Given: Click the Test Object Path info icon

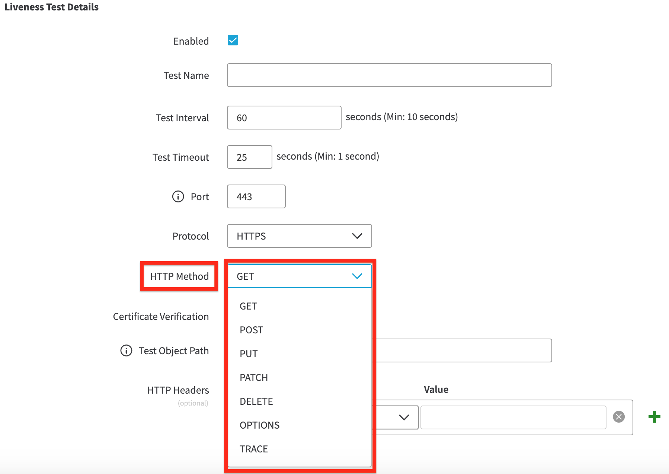Looking at the screenshot, I should coord(126,350).
